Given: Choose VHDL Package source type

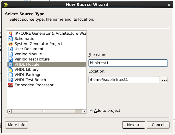Looking at the screenshot, I should coord(28,75).
